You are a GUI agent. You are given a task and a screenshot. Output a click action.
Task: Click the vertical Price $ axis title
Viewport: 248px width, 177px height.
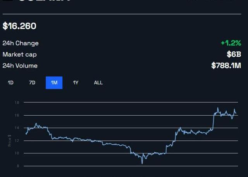(10, 140)
